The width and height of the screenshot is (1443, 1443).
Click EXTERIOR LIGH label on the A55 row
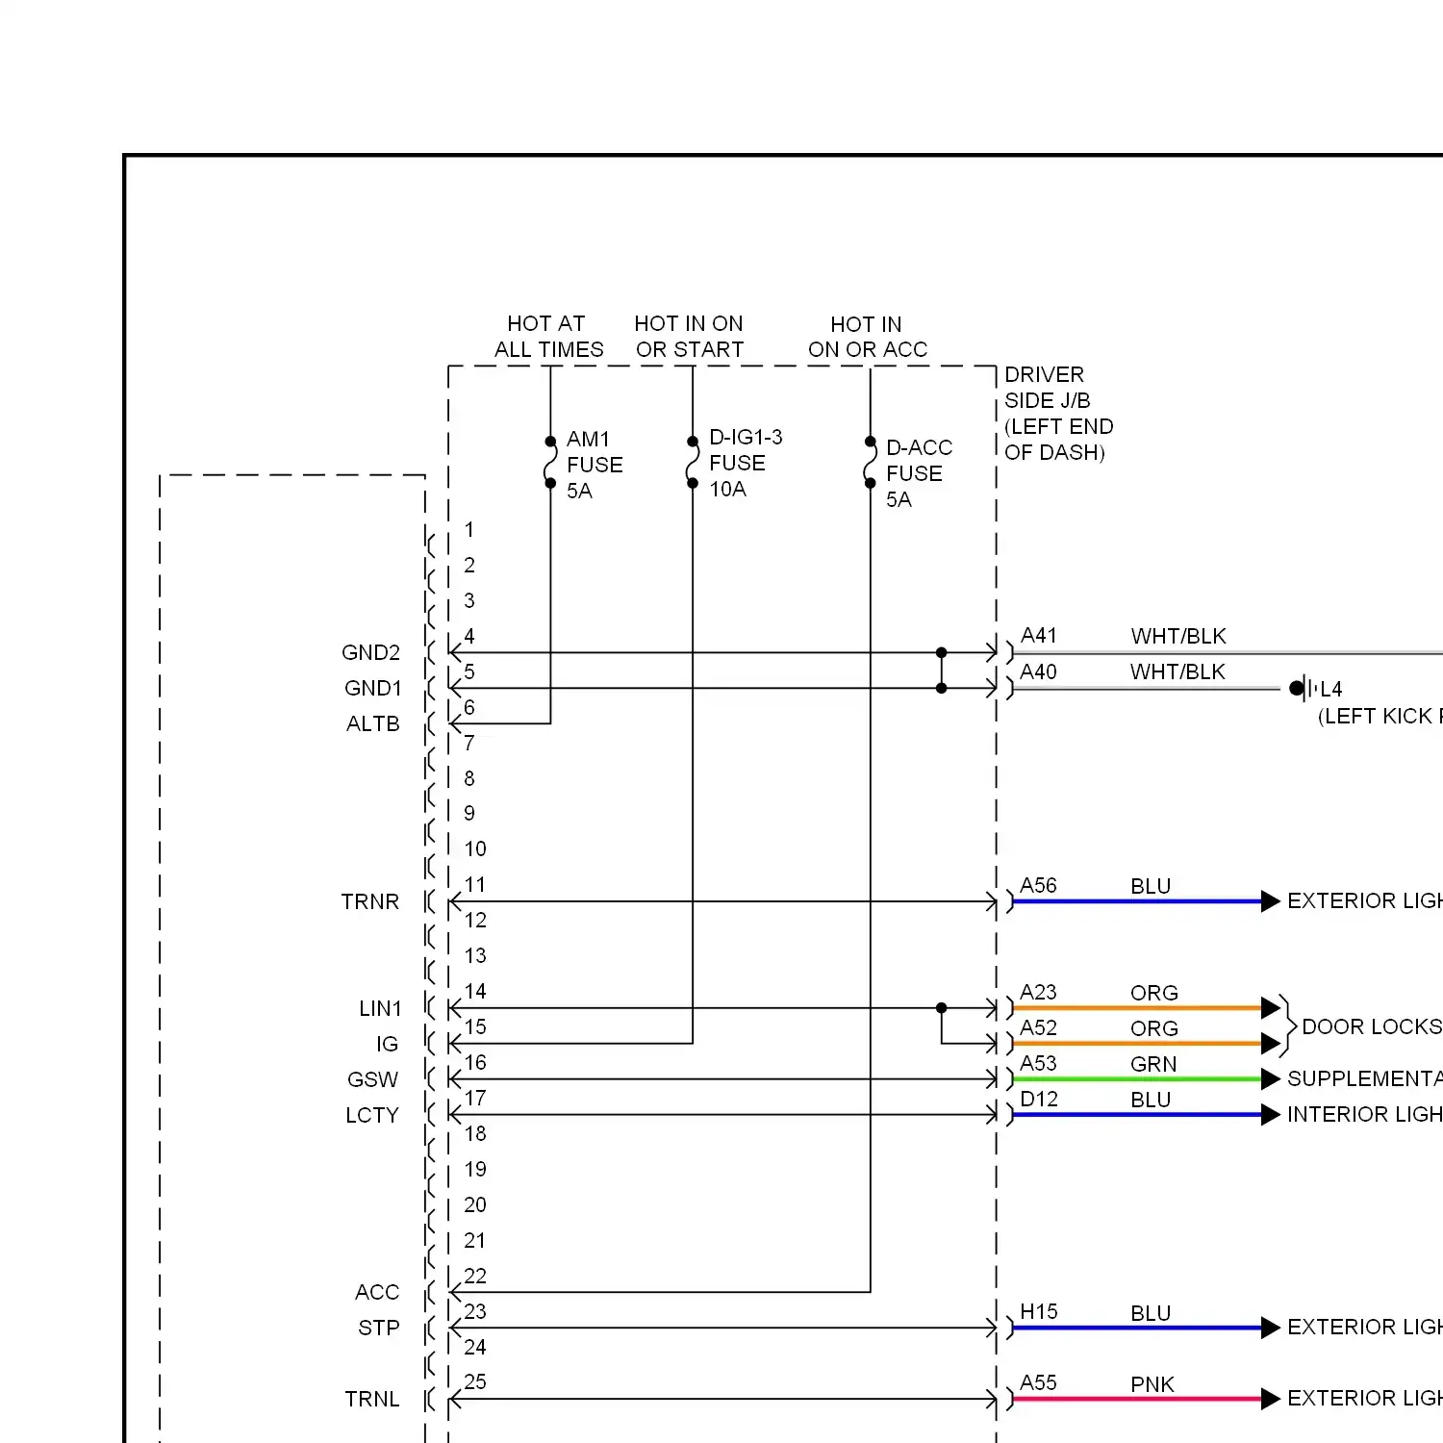coord(1365,1399)
